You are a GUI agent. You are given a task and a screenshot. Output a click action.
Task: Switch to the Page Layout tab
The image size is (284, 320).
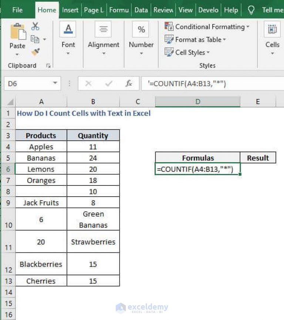[x=94, y=10]
